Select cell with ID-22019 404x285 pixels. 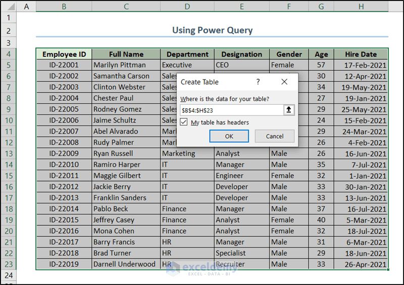(64, 264)
